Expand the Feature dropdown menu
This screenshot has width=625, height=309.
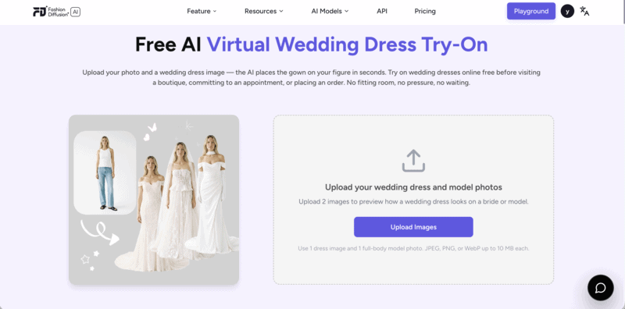click(202, 11)
